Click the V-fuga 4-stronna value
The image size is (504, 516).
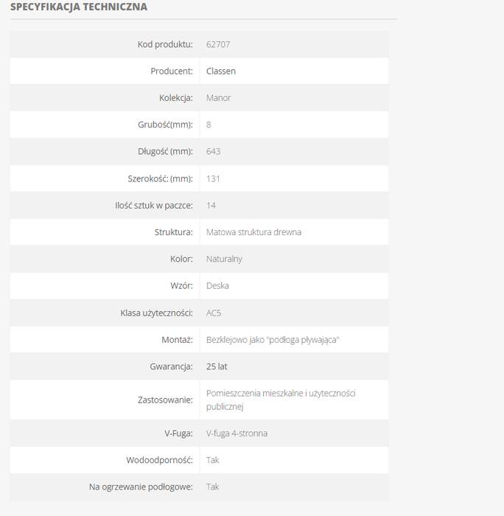coord(237,433)
